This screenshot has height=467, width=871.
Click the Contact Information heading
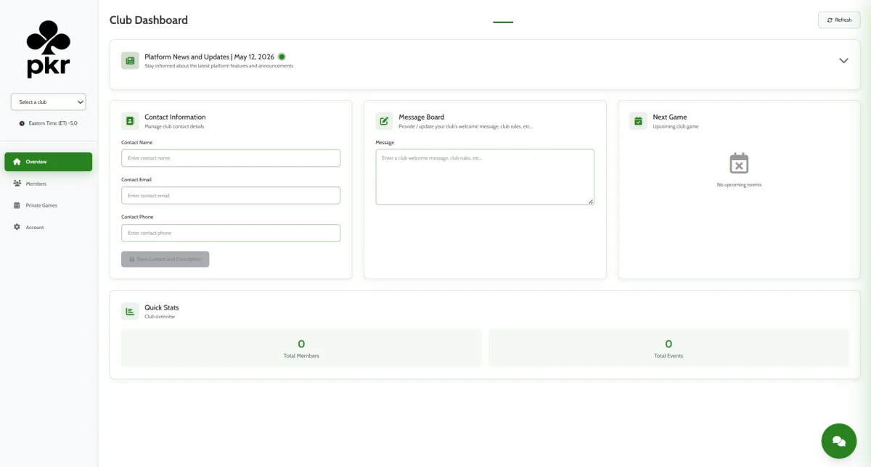click(175, 117)
